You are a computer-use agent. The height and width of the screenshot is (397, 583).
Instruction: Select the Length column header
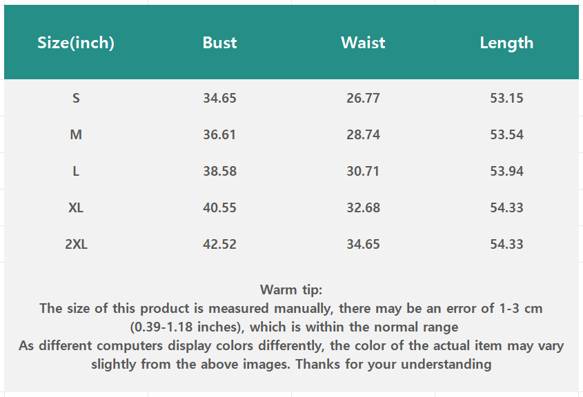pyautogui.click(x=506, y=43)
